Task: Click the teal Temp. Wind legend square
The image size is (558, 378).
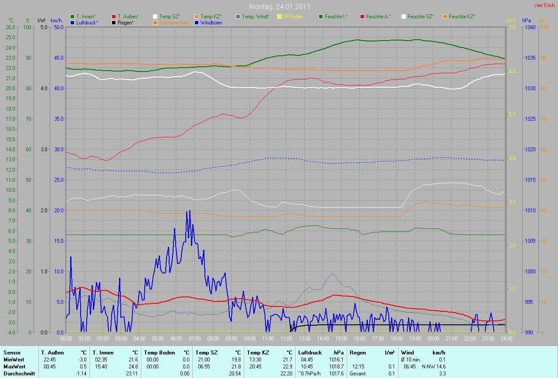Action: pyautogui.click(x=238, y=17)
